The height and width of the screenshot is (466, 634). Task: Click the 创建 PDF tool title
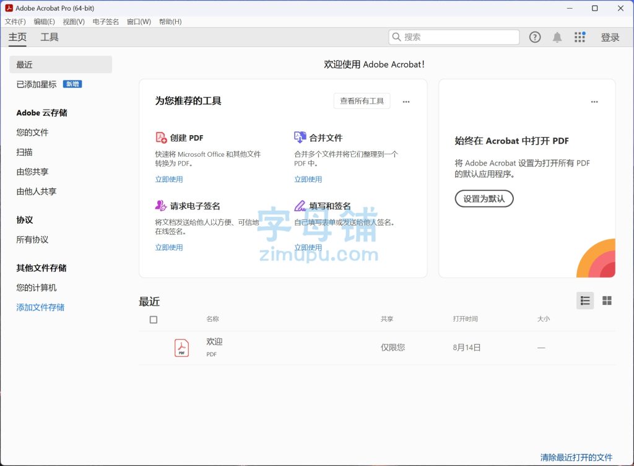(x=187, y=138)
